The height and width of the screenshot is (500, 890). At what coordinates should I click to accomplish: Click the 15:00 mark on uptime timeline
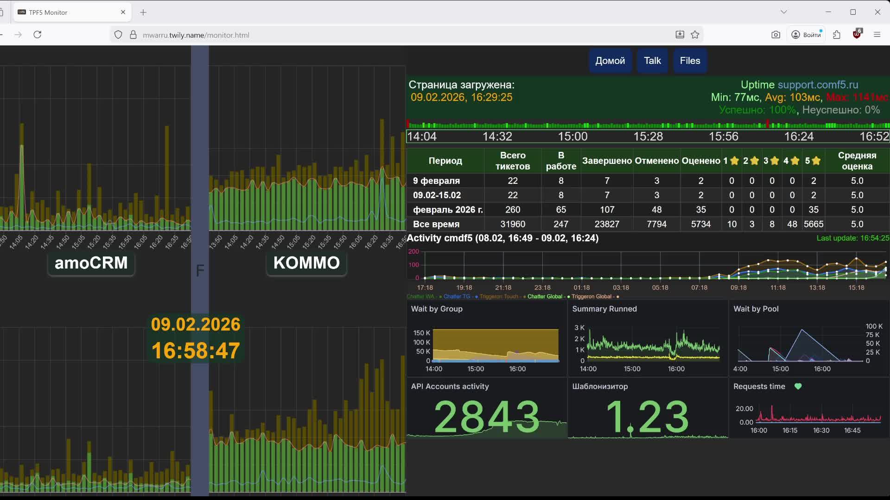[572, 137]
